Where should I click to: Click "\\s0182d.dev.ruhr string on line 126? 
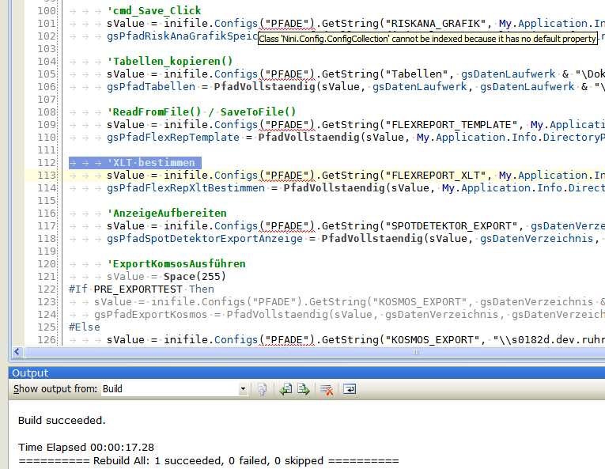(x=549, y=339)
